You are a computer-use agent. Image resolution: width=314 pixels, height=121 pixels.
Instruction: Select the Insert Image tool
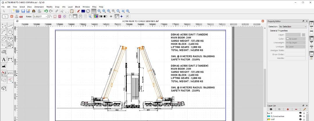tap(4, 66)
